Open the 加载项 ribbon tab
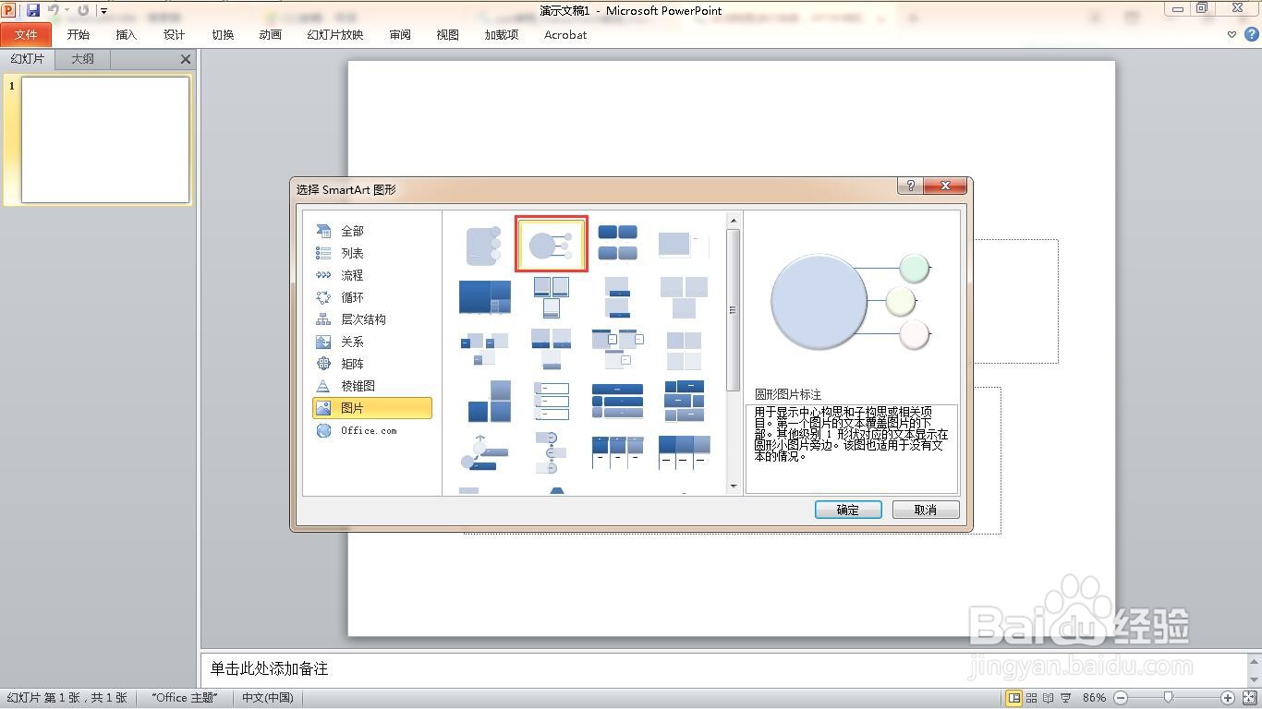Image resolution: width=1262 pixels, height=709 pixels. point(502,35)
